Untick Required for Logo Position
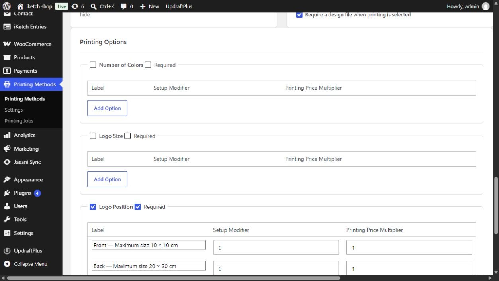499x281 pixels. pyautogui.click(x=138, y=207)
